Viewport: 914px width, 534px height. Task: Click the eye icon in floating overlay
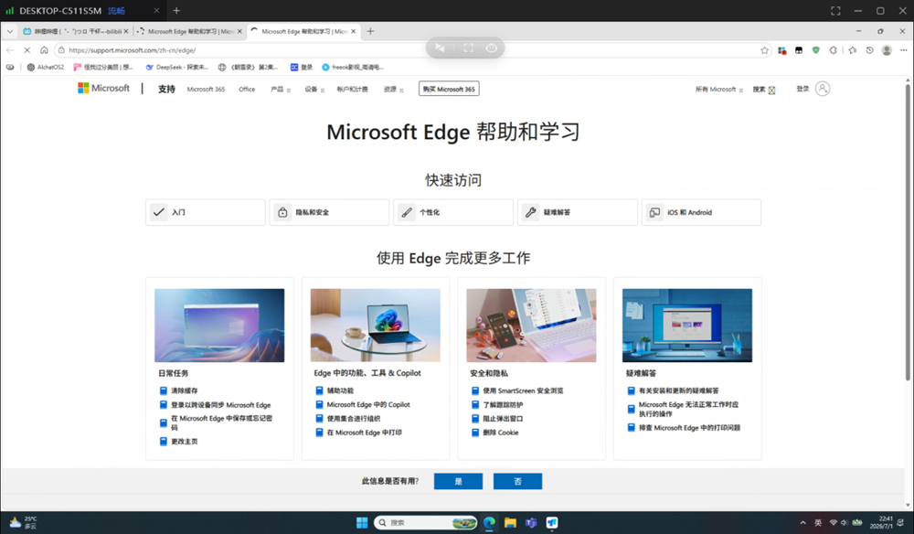coord(492,48)
